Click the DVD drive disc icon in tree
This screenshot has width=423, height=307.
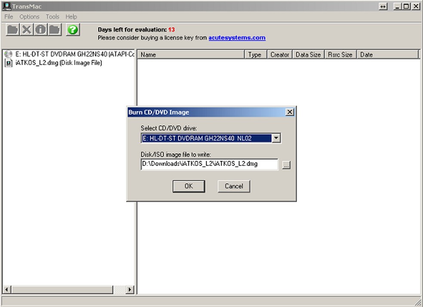click(8, 54)
